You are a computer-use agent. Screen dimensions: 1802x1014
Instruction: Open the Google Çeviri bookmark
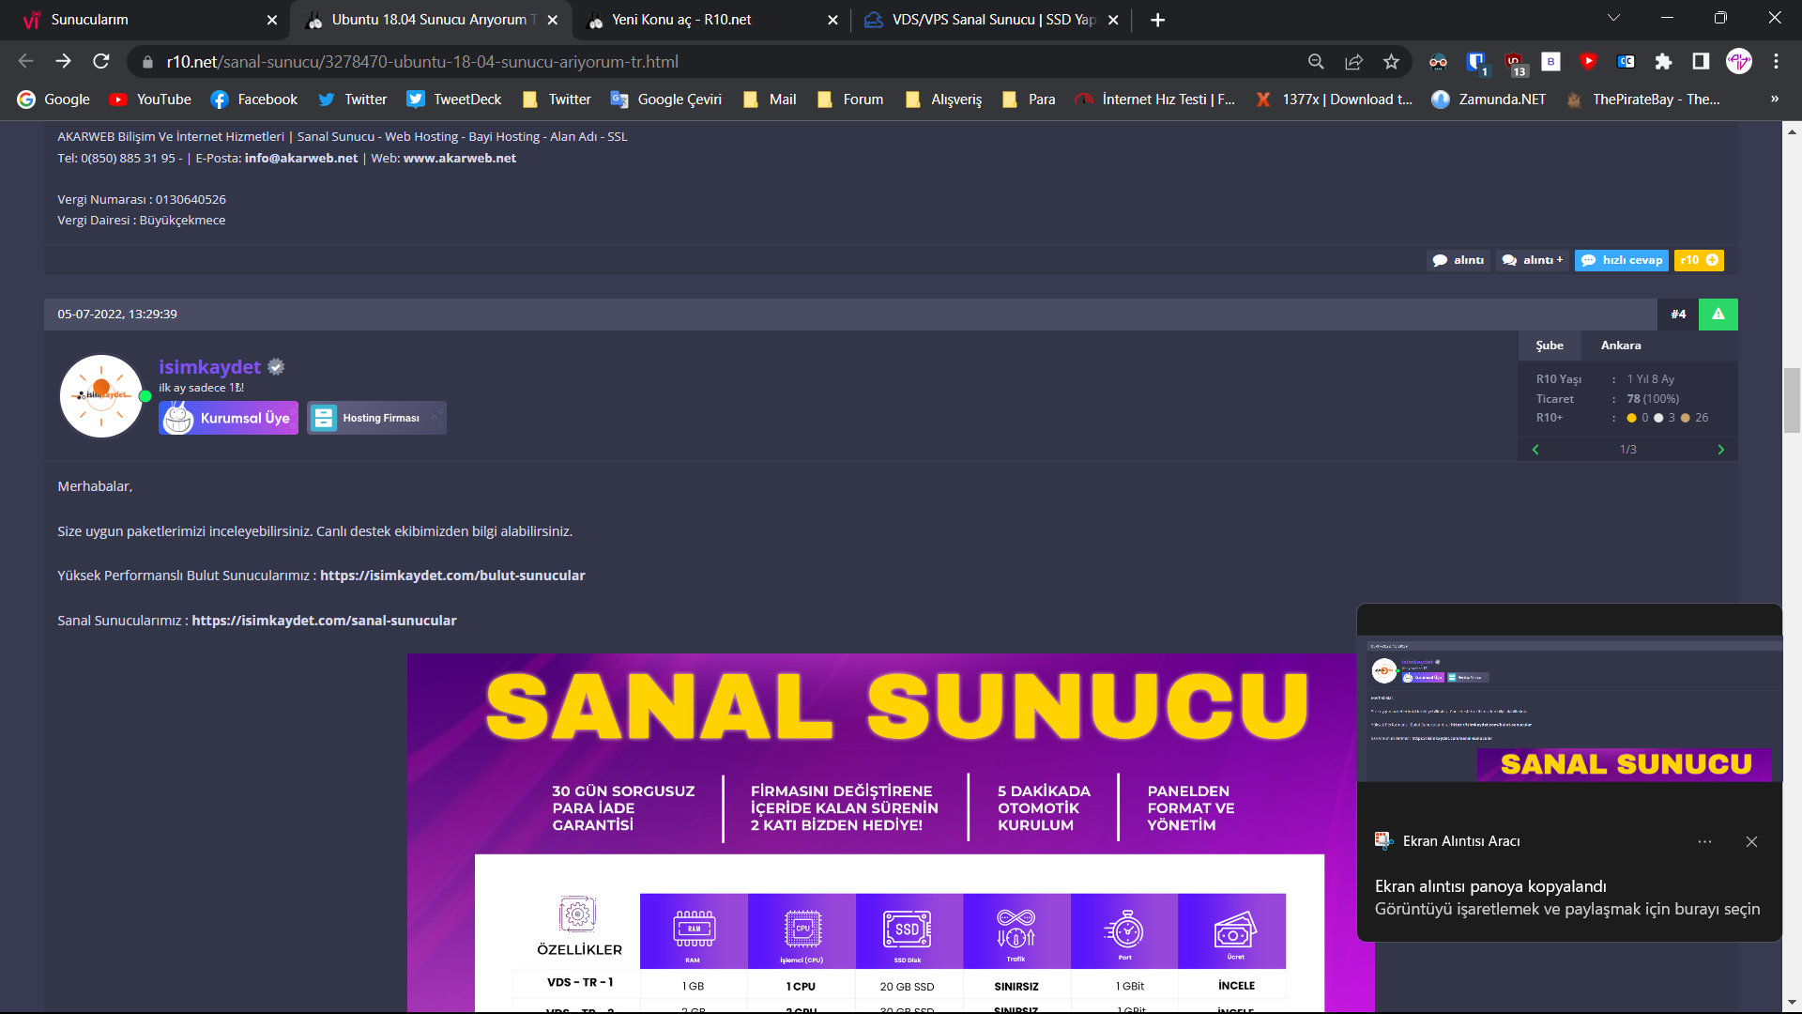pyautogui.click(x=666, y=100)
